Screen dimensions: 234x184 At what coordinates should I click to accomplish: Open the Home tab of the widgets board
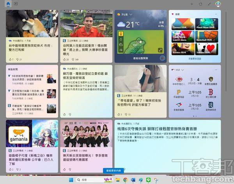click(8, 4)
